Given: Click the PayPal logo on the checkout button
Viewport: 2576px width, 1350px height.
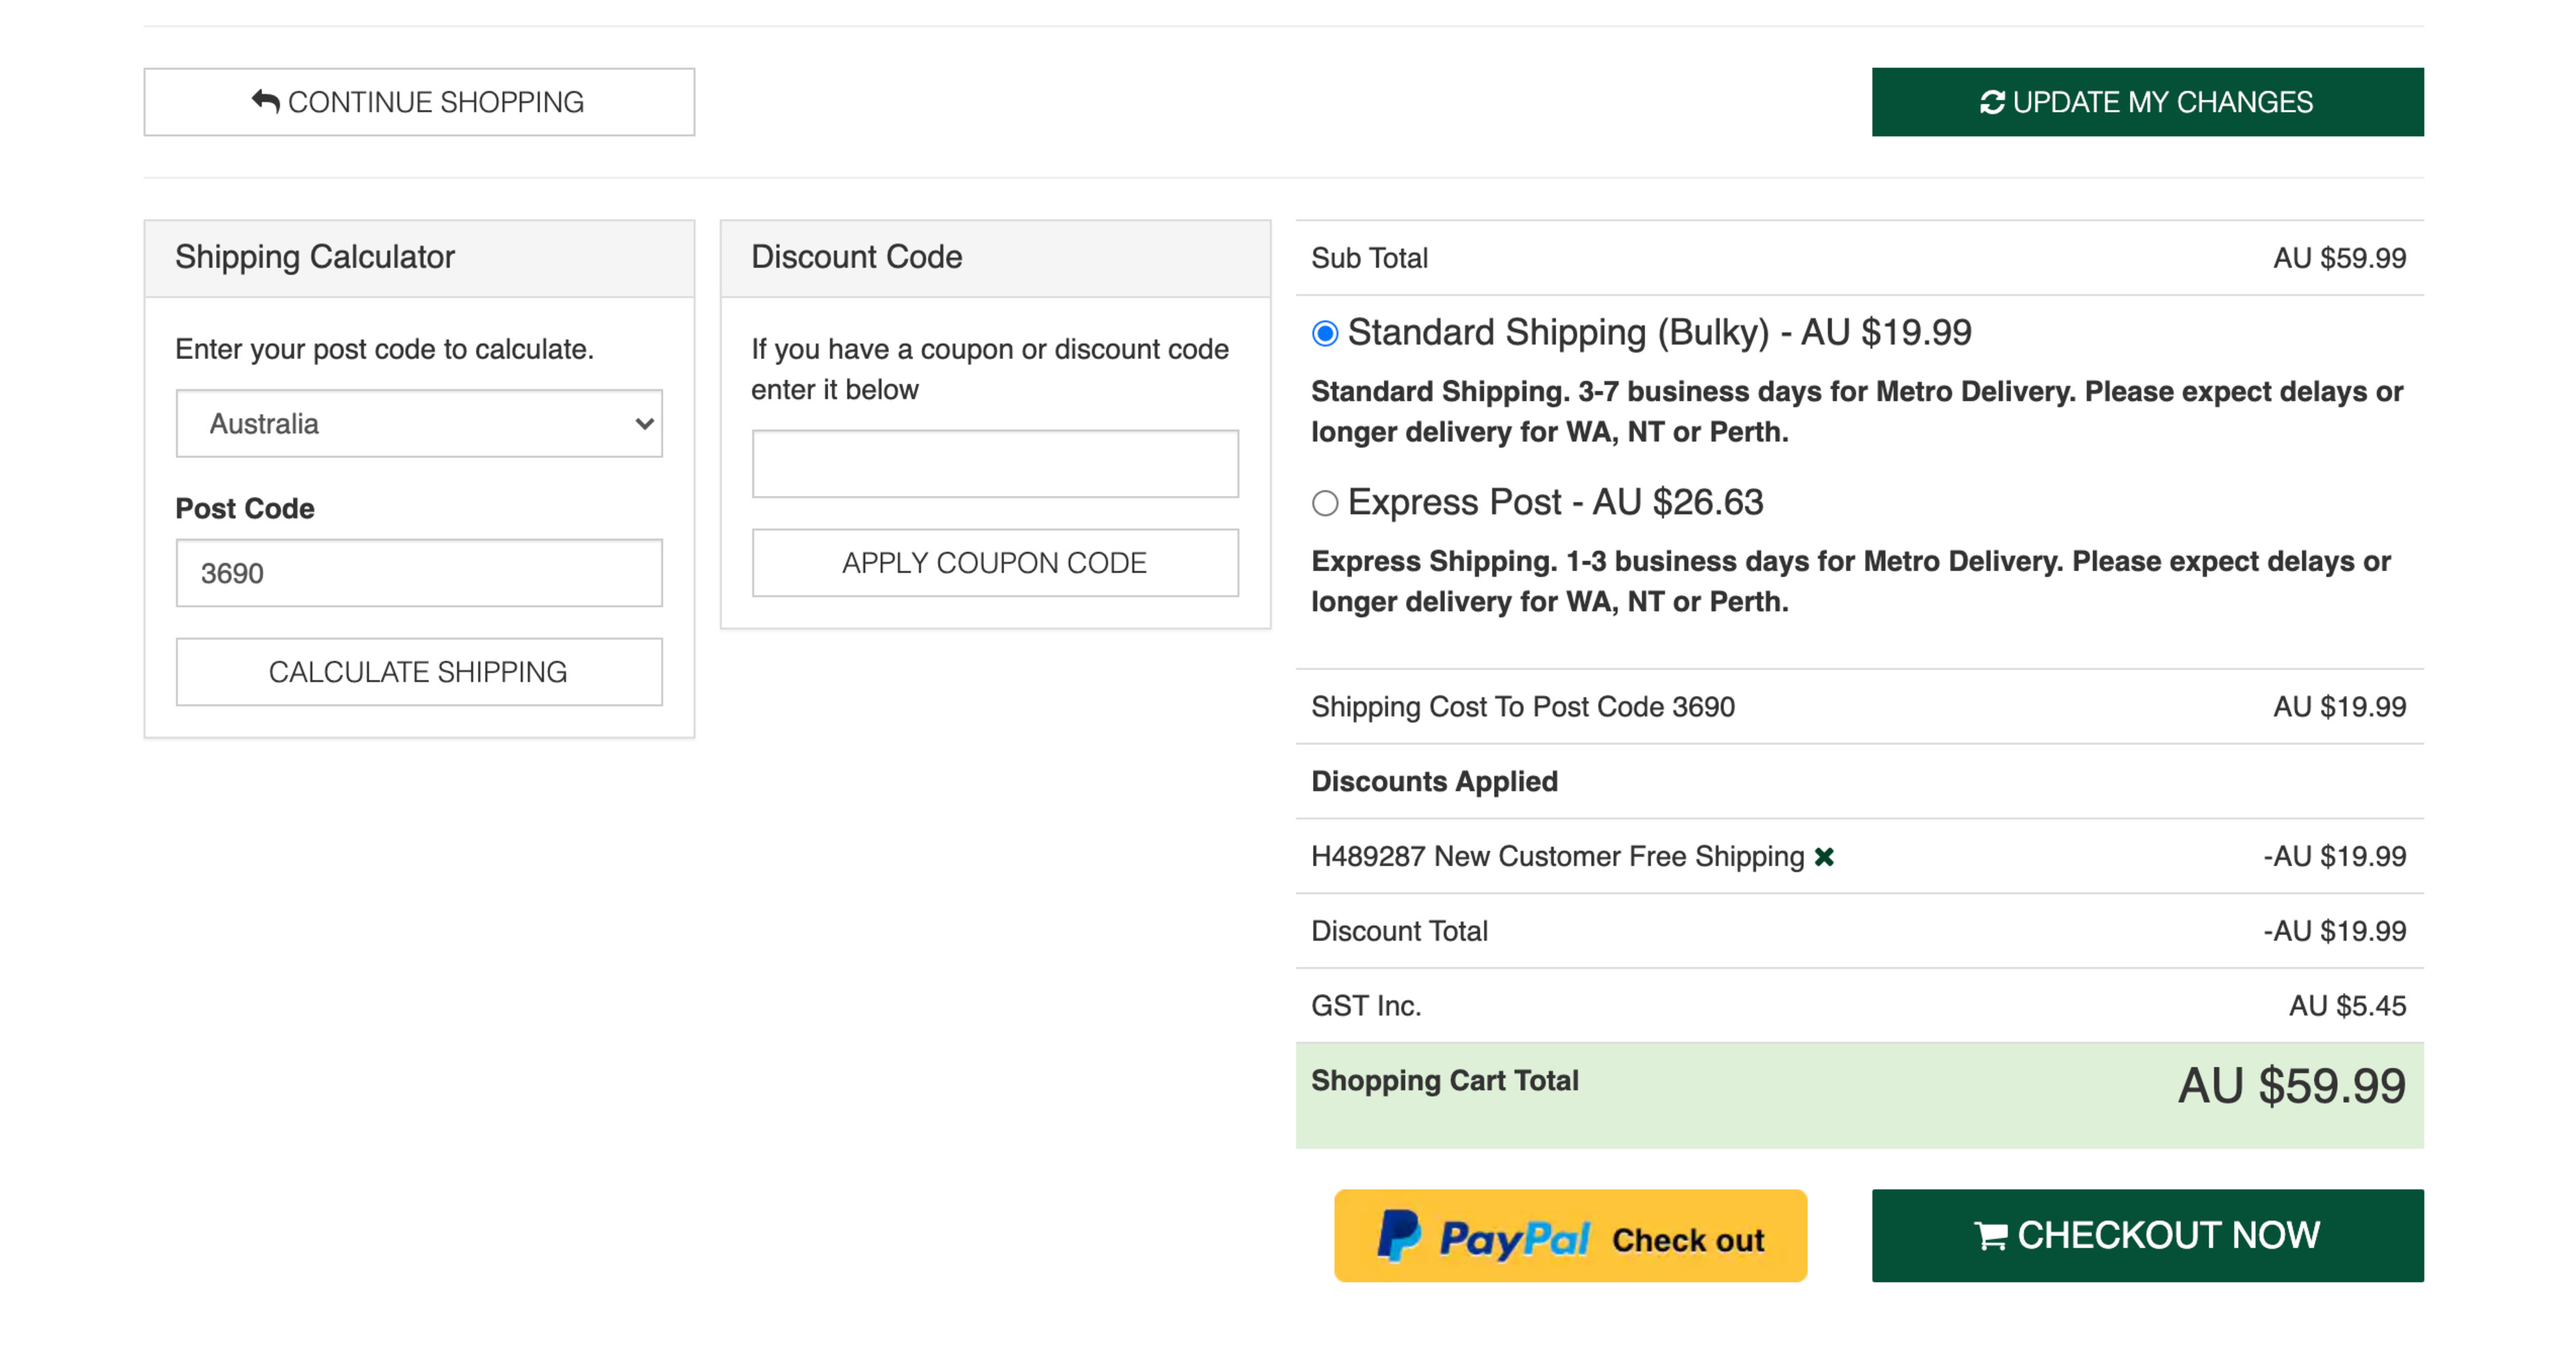Looking at the screenshot, I should point(1482,1236).
